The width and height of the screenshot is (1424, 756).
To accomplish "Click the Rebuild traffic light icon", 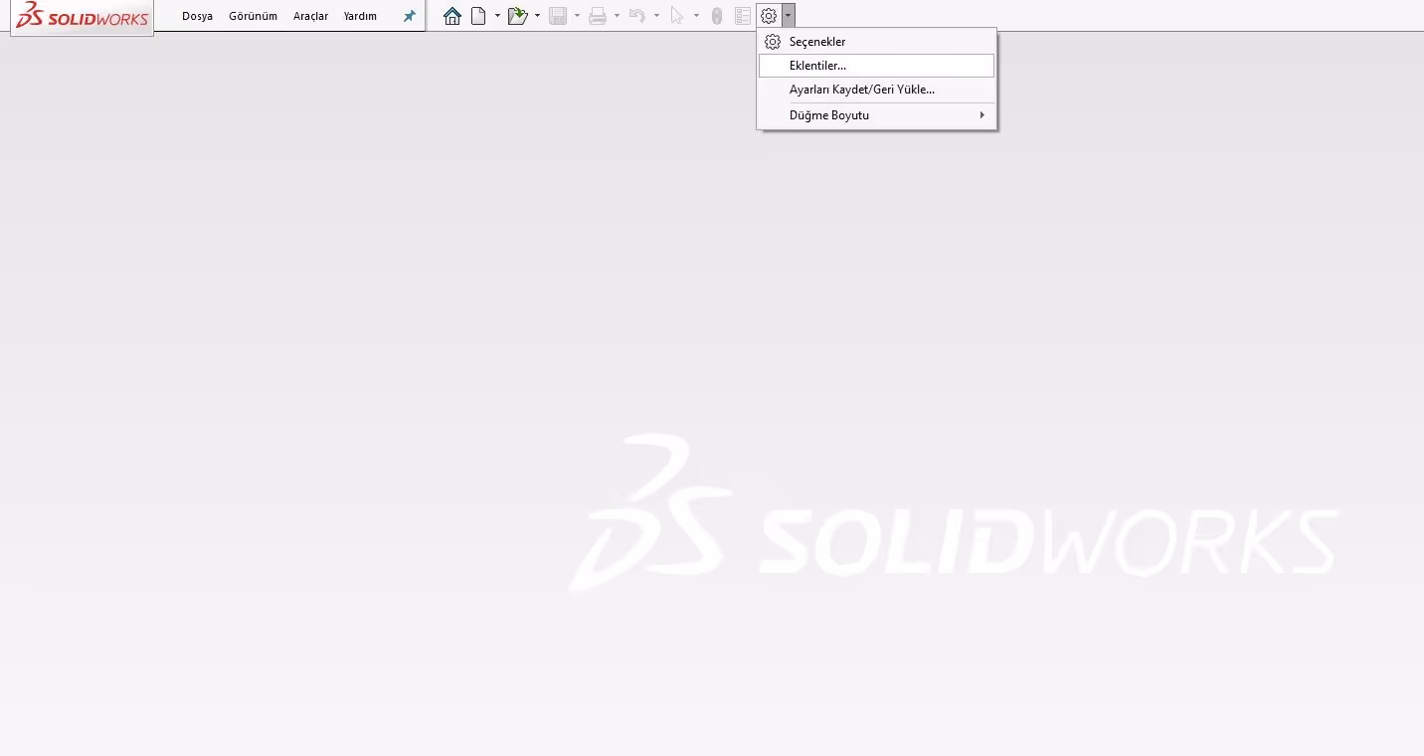I will click(717, 16).
